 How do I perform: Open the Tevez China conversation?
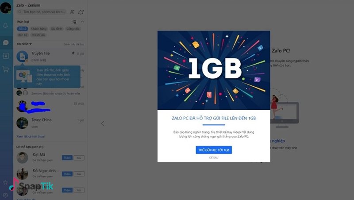50,123
